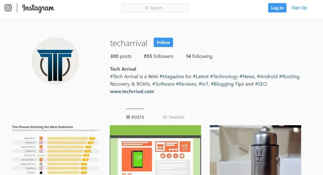Click the Instagram camera glyph icon

coord(8,8)
